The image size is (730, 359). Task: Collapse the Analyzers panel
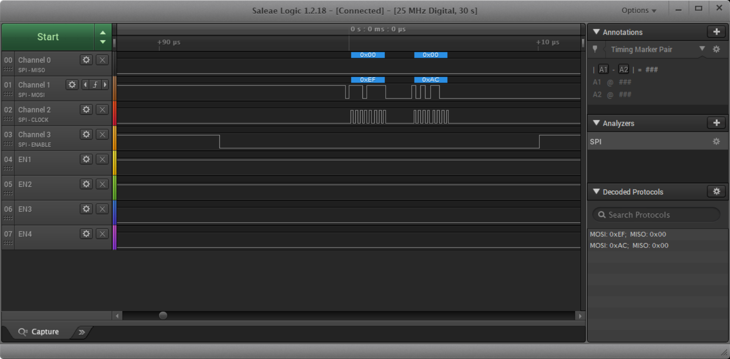click(596, 123)
